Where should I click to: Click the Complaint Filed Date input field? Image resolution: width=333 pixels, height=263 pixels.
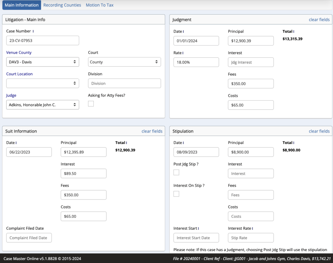pyautogui.click(x=29, y=238)
